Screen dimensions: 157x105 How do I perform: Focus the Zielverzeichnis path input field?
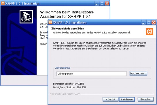coord(92,74)
